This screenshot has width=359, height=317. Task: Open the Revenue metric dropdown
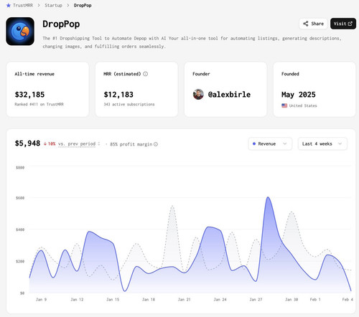270,143
